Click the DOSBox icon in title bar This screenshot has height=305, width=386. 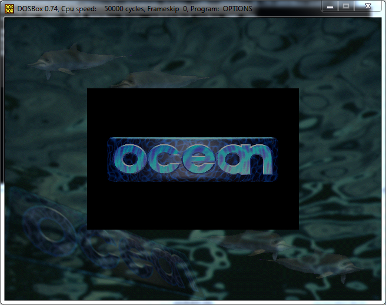(9, 9)
